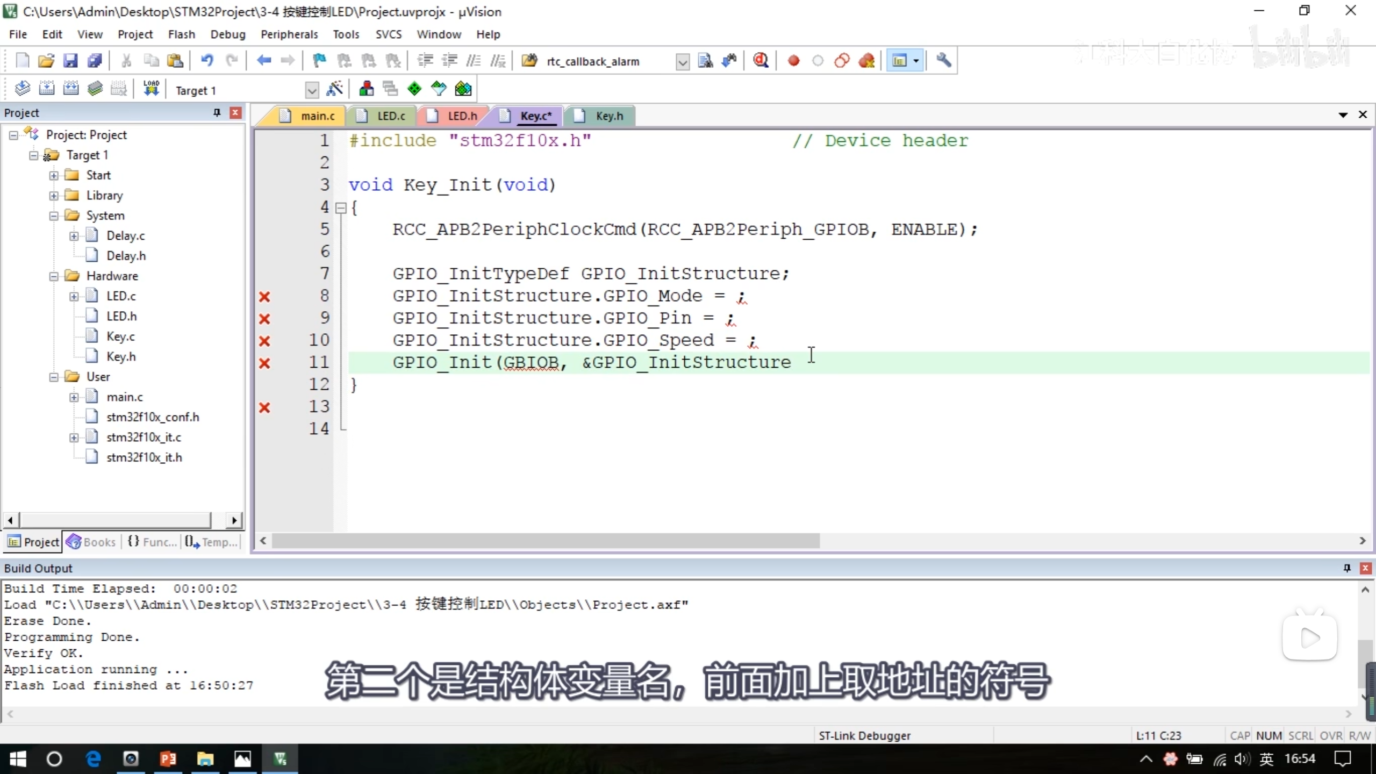Image resolution: width=1376 pixels, height=774 pixels.
Task: Click the editor horizontal scrollbar
Action: pyautogui.click(x=546, y=541)
